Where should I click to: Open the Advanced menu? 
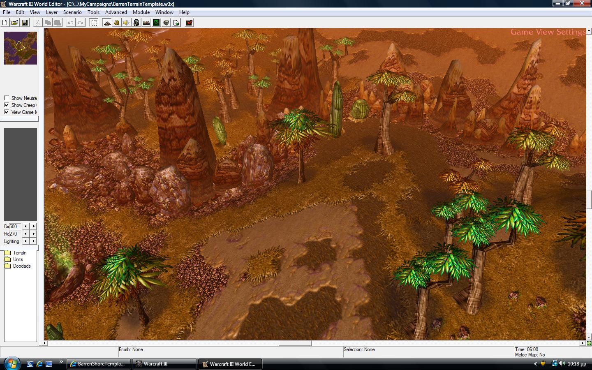116,12
